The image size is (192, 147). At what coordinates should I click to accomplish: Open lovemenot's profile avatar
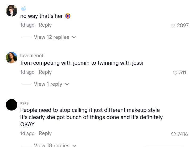tap(12, 58)
